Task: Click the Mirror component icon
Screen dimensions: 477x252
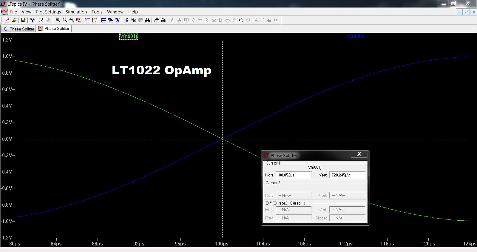Action: pyautogui.click(x=262, y=20)
